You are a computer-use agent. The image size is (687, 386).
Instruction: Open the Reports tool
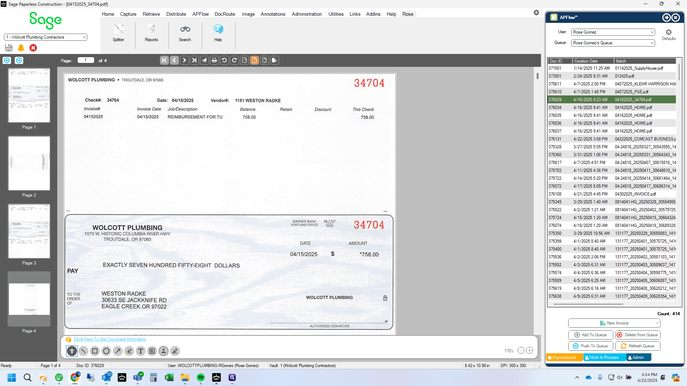coord(151,33)
